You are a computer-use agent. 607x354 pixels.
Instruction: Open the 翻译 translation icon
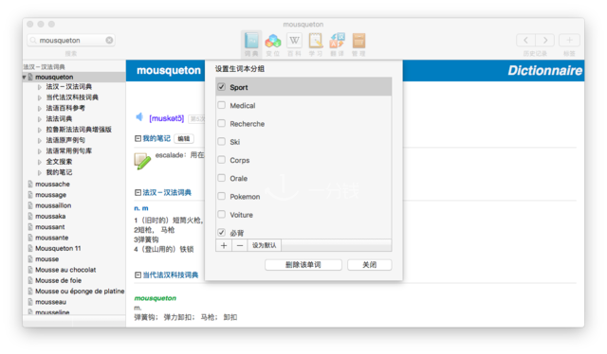tap(338, 40)
